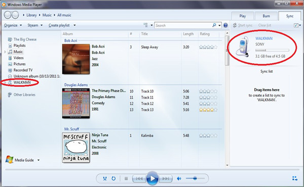Click the Hitchhiker's Guide album cover thumbnail
This screenshot has width=304, height=187.
pyautogui.click(x=76, y=103)
